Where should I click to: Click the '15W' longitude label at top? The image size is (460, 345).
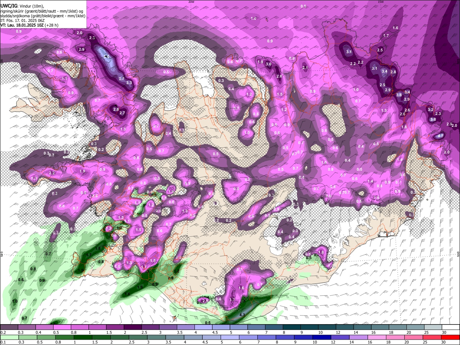coord(381,2)
